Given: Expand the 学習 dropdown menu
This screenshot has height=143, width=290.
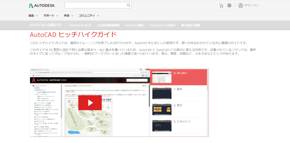Looking at the screenshot, I should (x=69, y=16).
